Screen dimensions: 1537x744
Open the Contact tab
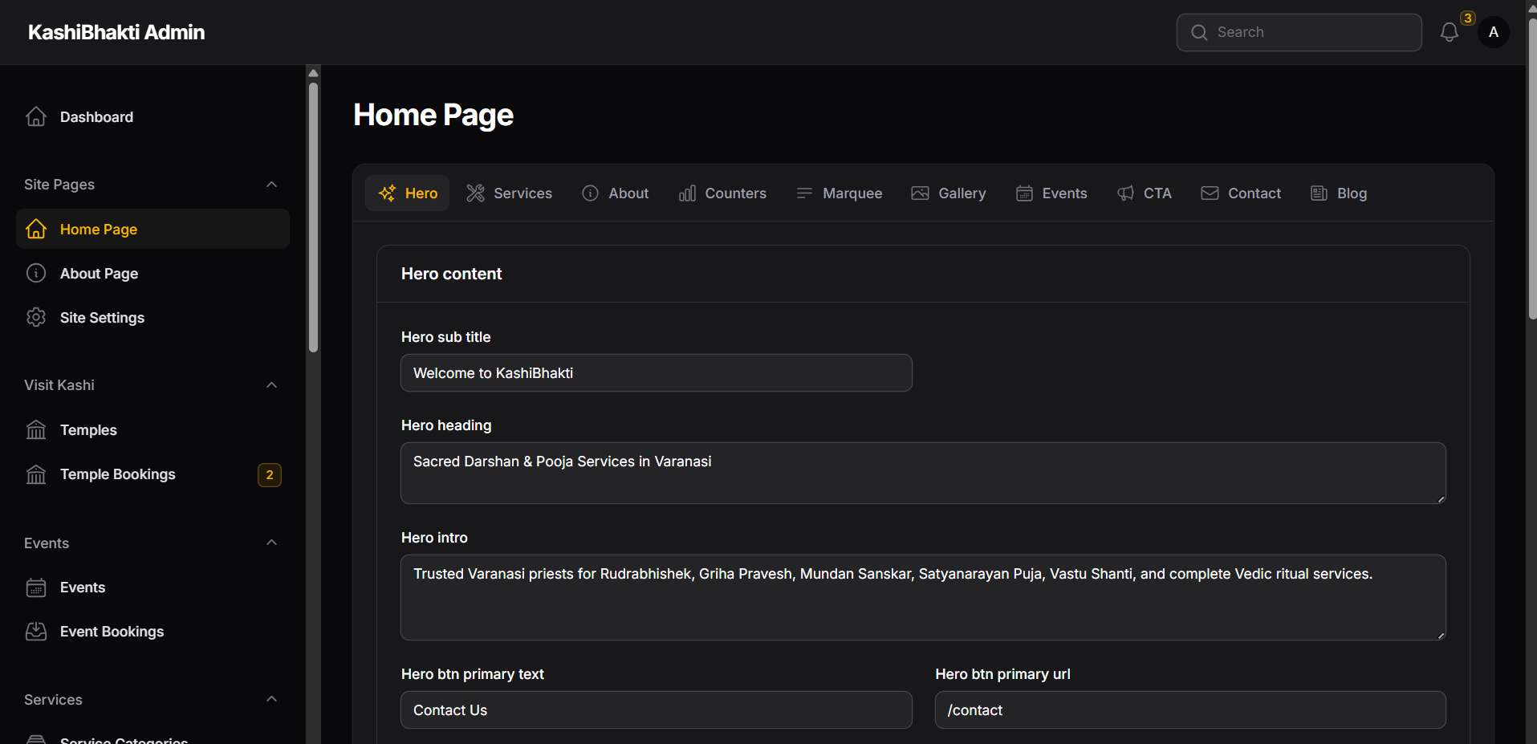coord(1241,193)
